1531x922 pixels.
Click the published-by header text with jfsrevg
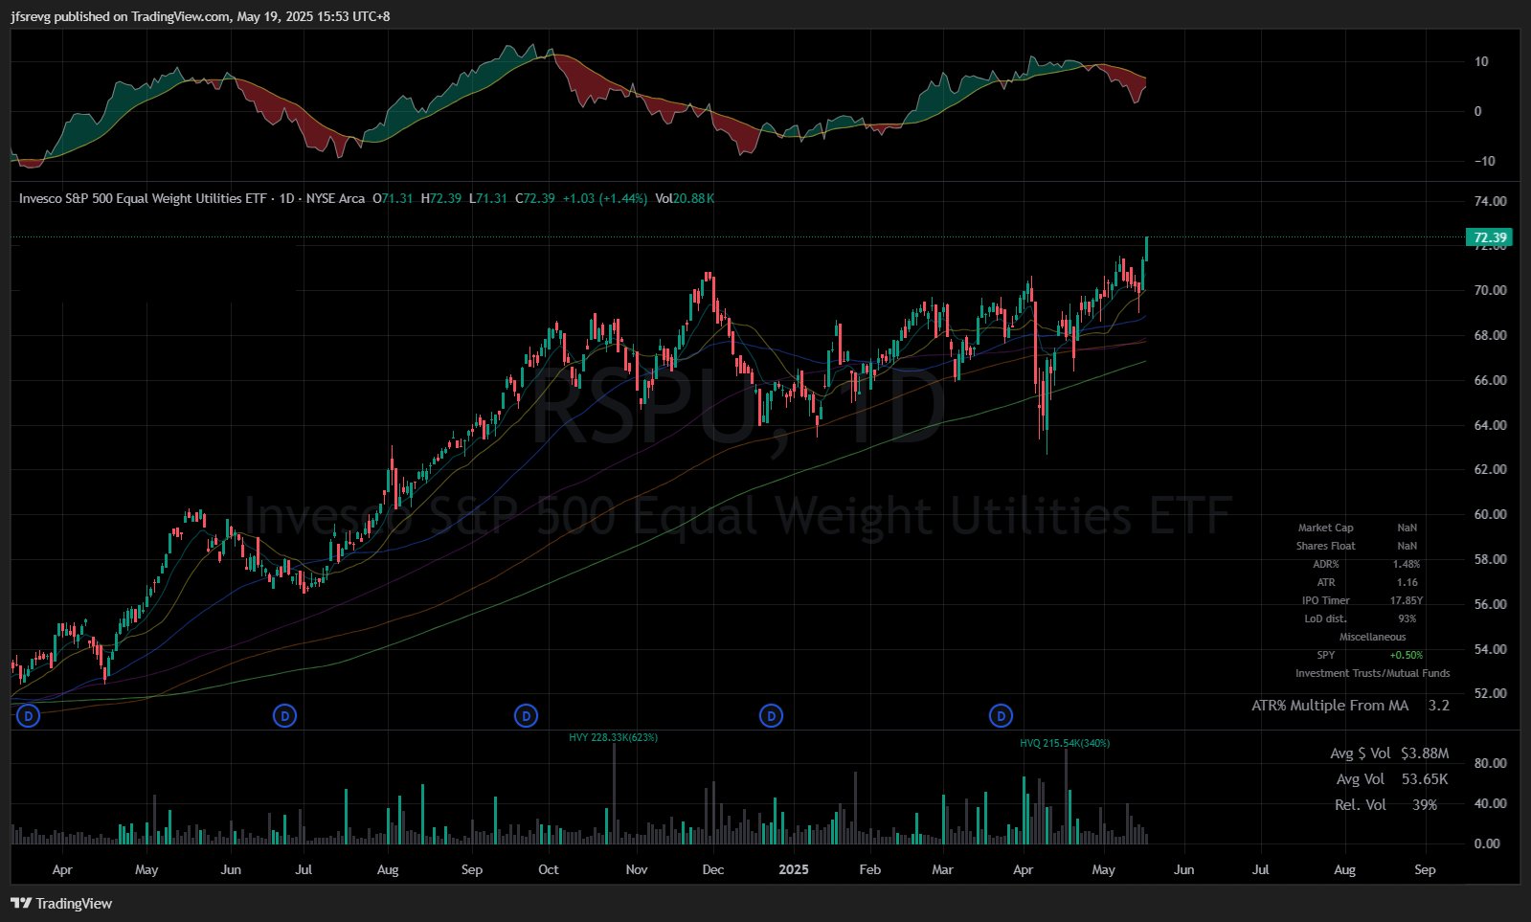[200, 16]
